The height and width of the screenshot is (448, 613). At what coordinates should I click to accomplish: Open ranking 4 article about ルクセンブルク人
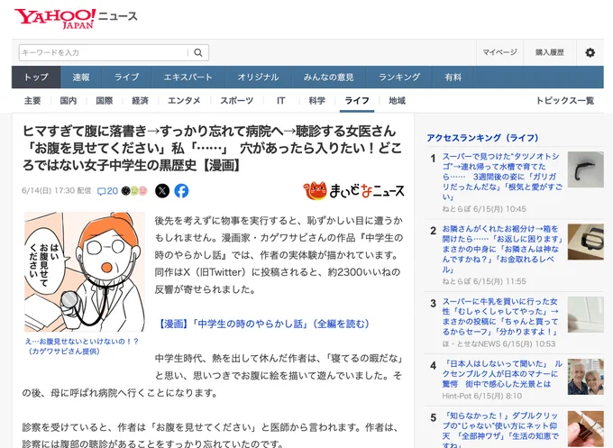click(502, 374)
